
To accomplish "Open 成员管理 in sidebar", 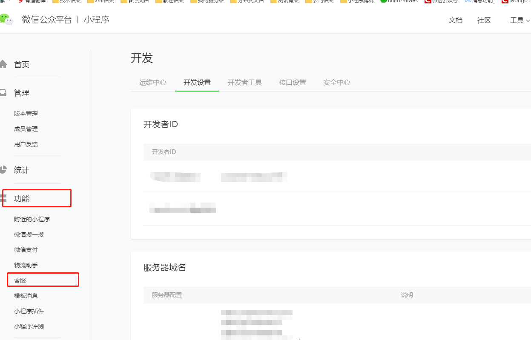I will pos(26,129).
